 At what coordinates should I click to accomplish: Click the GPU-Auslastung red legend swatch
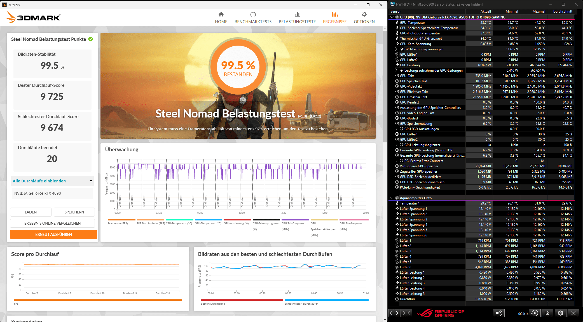[237, 220]
